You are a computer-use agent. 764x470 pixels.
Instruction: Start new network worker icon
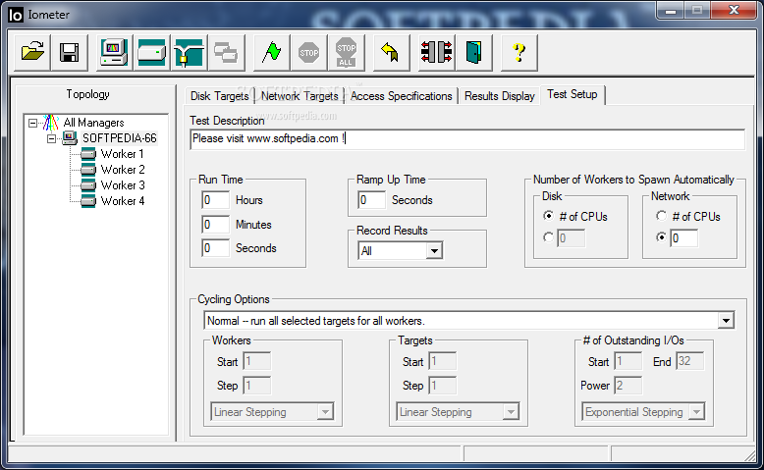click(190, 52)
